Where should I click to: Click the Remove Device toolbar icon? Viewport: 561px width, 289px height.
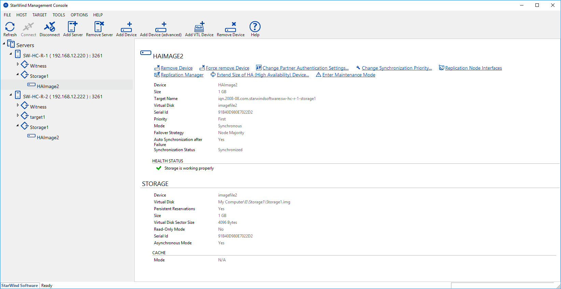point(230,27)
